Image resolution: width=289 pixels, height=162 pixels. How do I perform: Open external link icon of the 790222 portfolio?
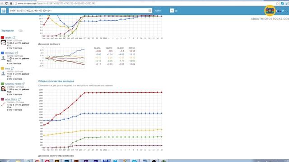click(x=12, y=68)
